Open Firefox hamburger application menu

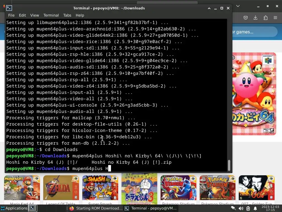[x=275, y=18]
